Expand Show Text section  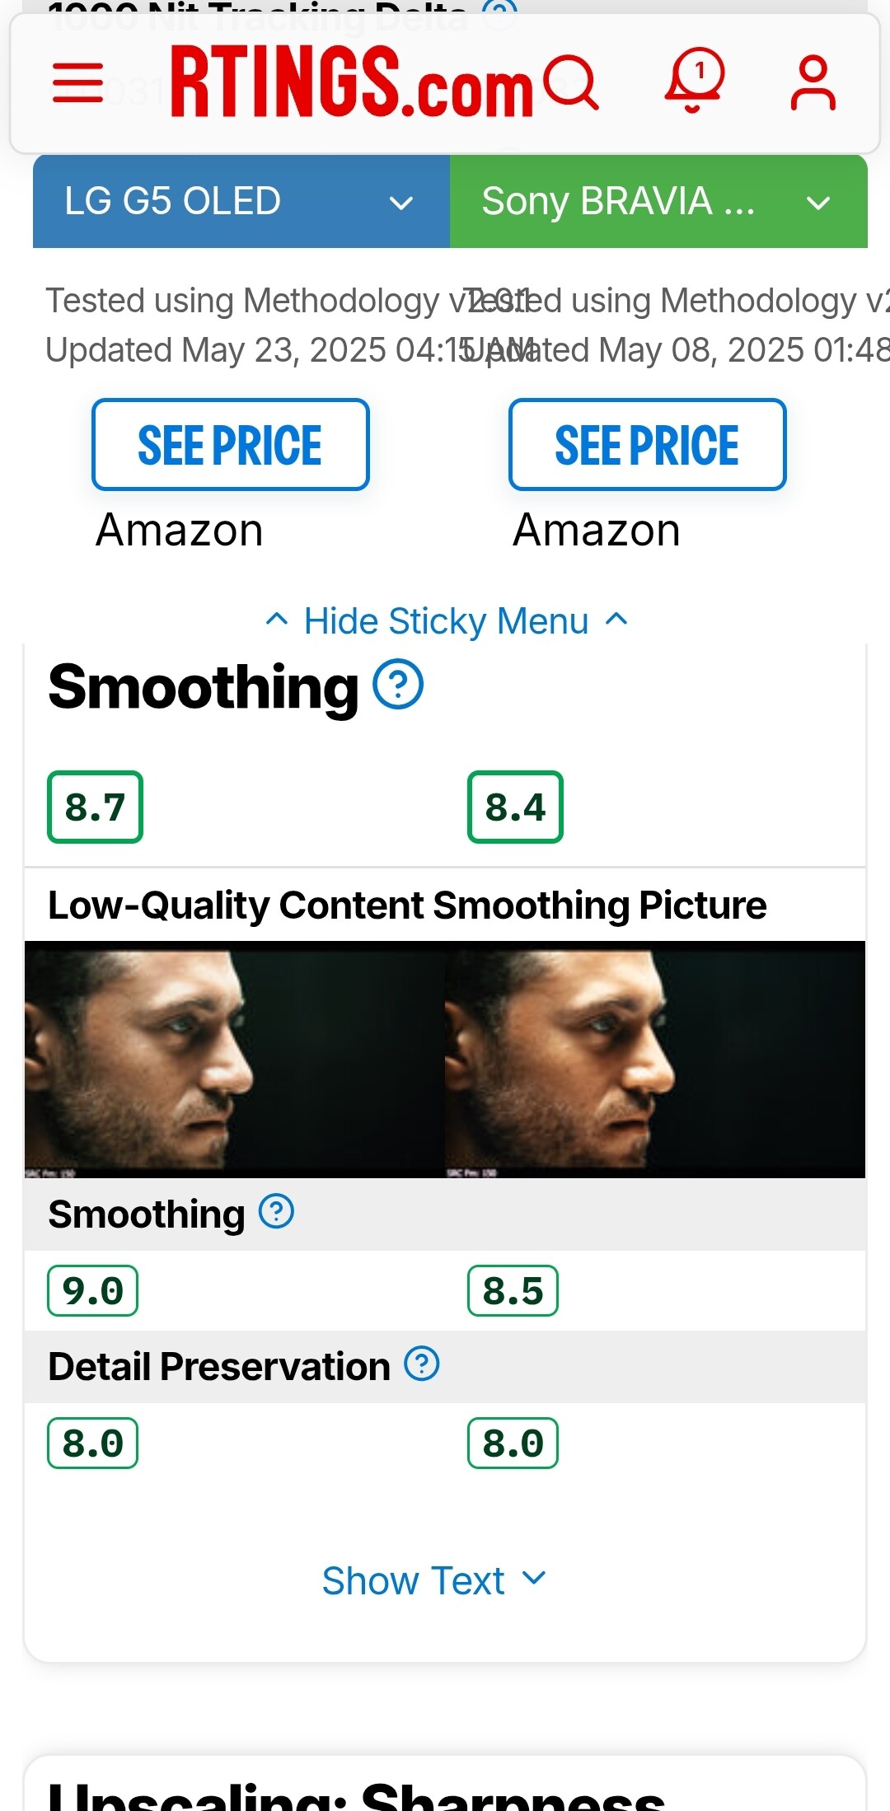coord(433,1580)
